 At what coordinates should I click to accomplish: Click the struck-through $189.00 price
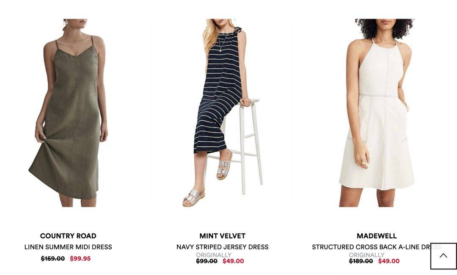(361, 261)
